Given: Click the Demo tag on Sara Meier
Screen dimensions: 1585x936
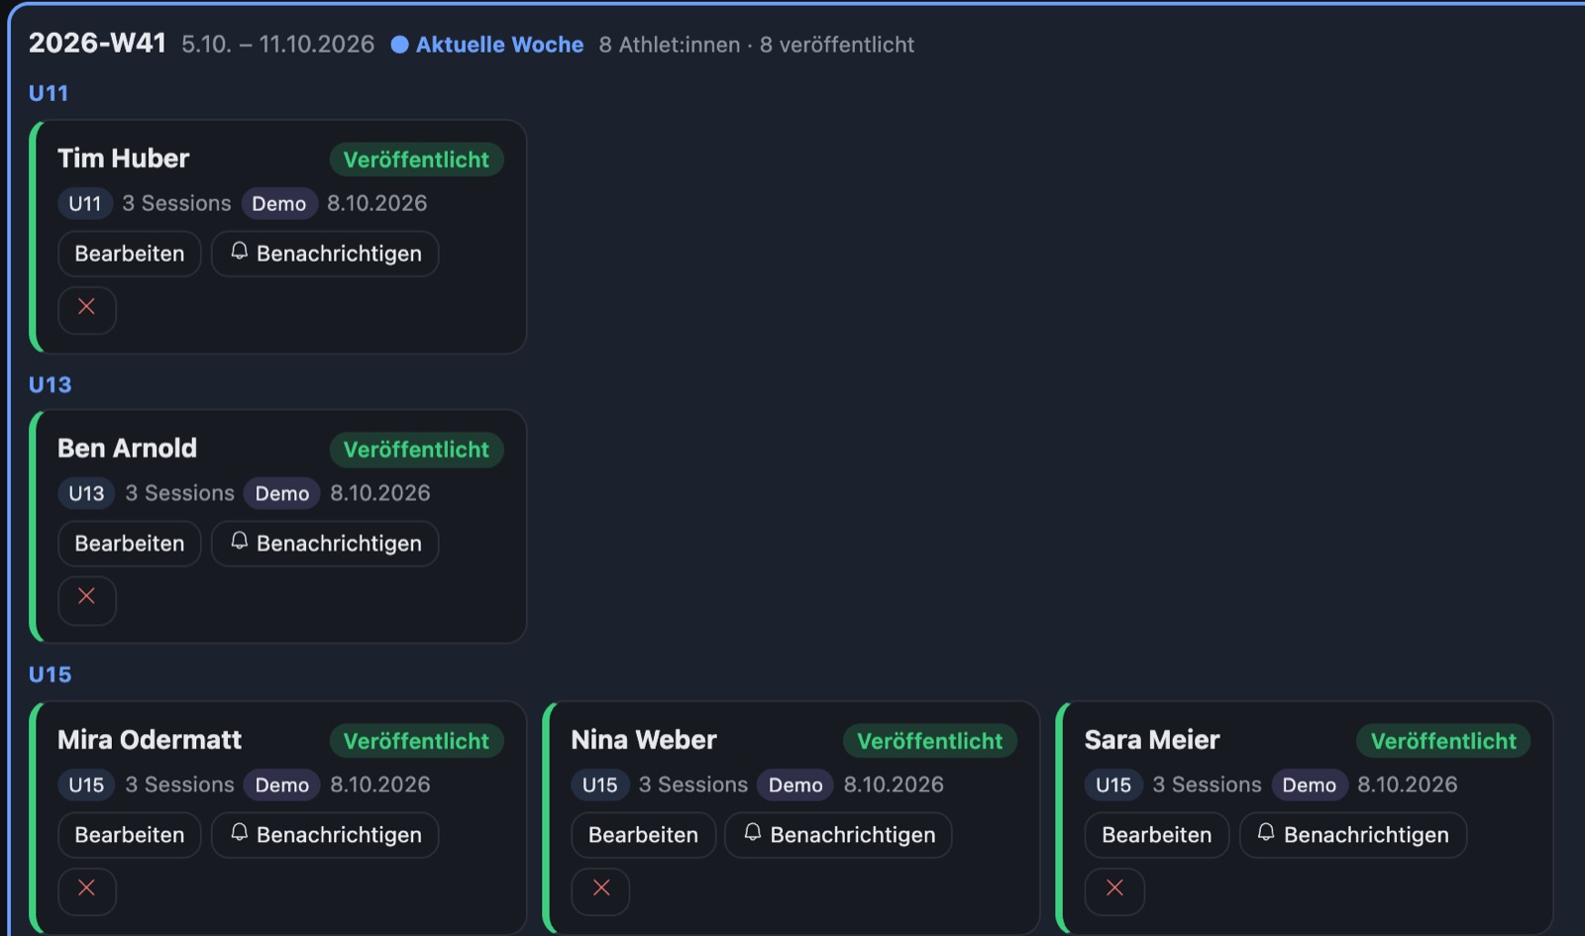Looking at the screenshot, I should pos(1310,785).
